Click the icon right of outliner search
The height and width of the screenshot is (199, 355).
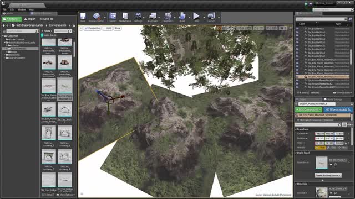pos(351,19)
